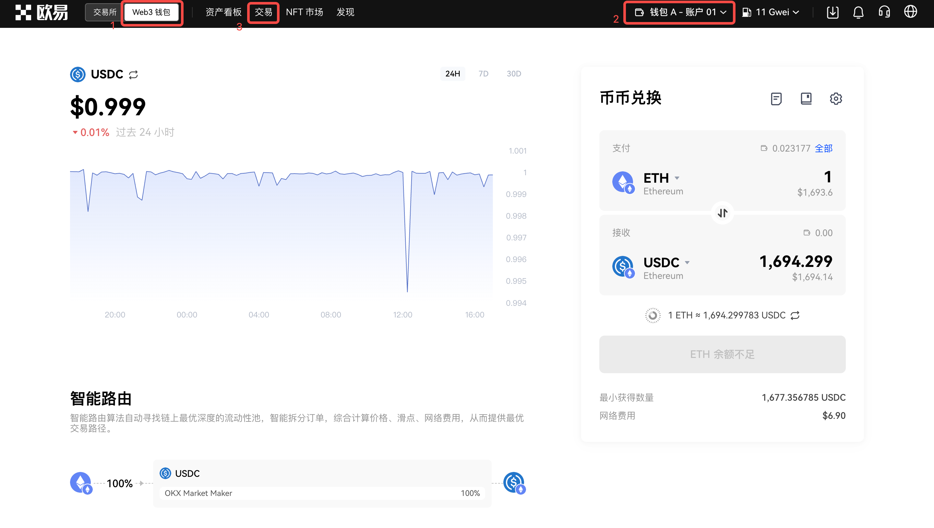Select the 30D chart range
This screenshot has width=934, height=528.
514,74
